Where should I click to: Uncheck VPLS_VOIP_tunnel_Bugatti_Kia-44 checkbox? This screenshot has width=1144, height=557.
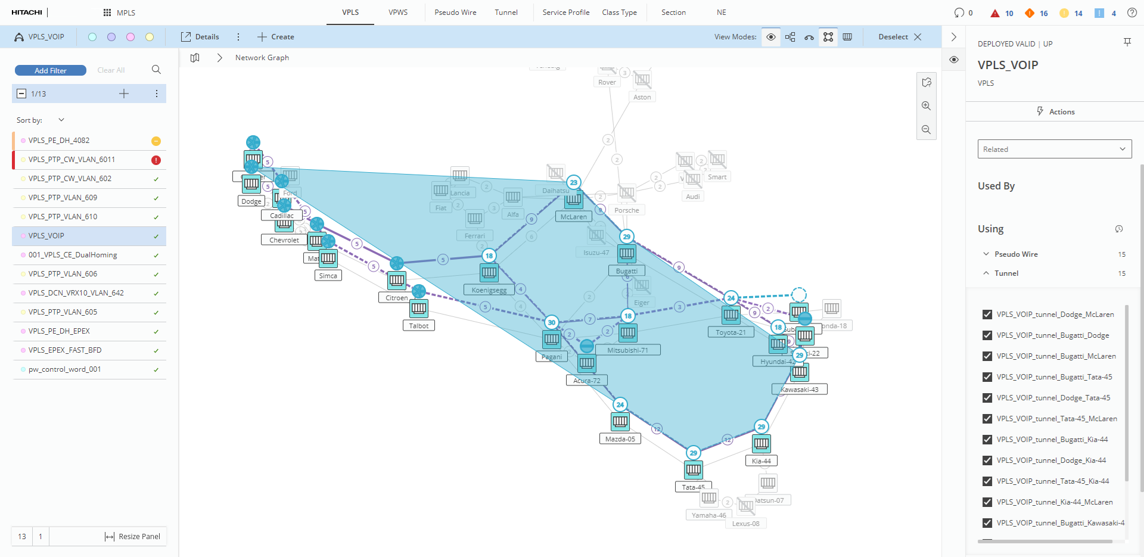[x=987, y=440]
